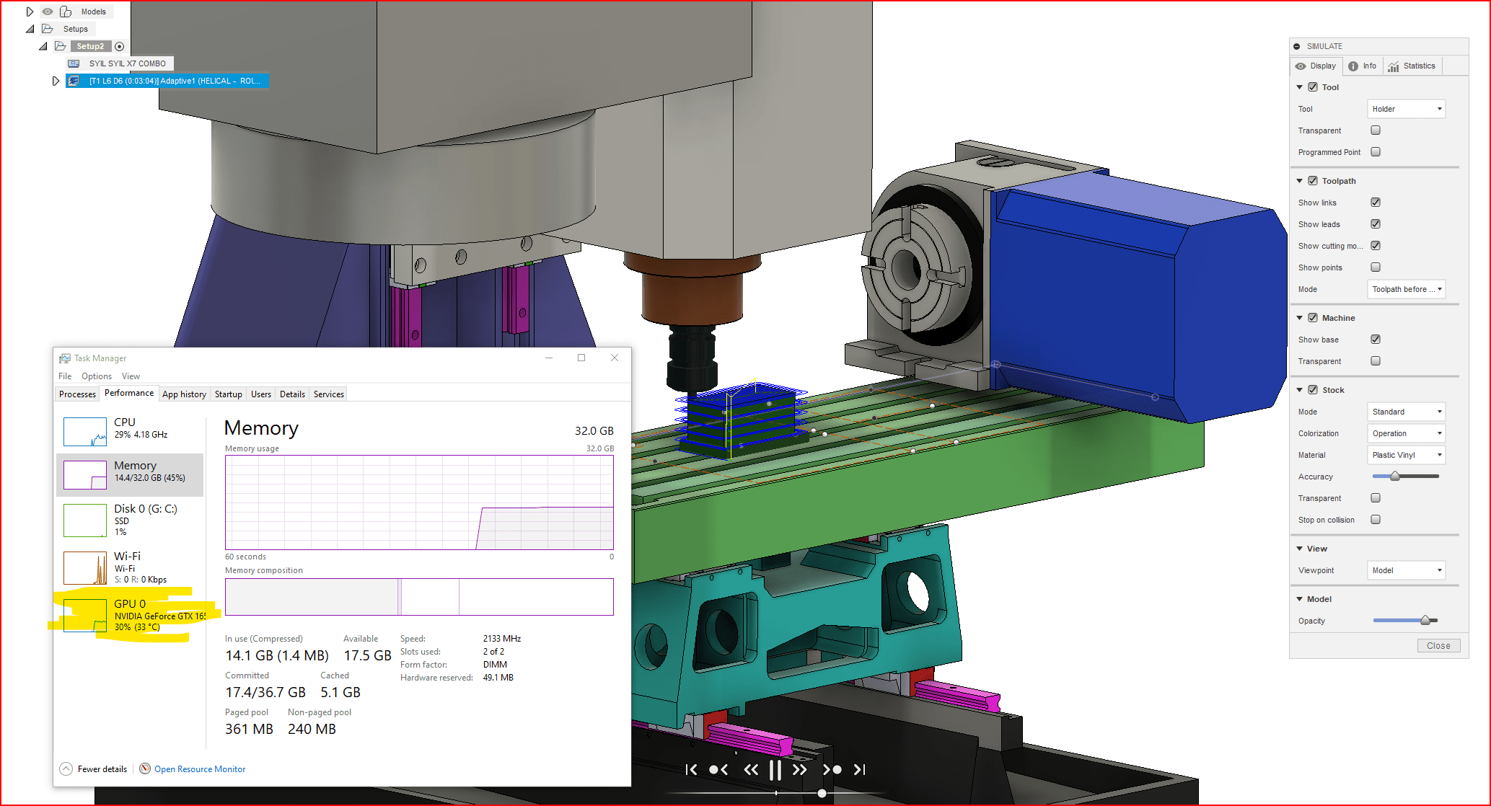
Task: Click the Close button in Simulate panel
Action: click(1438, 645)
